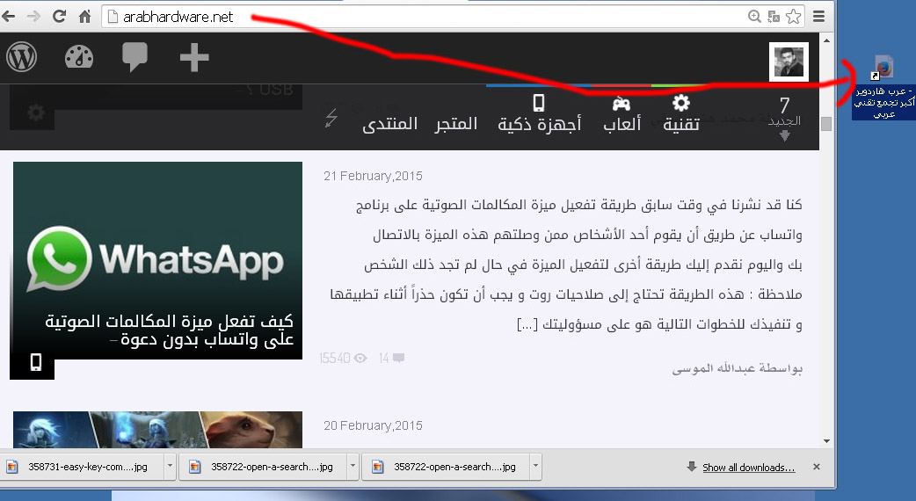Open first 358722-open-a-search....jpg download

tap(263, 467)
